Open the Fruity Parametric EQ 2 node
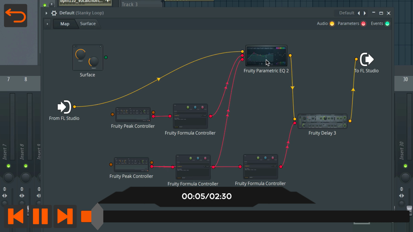 click(266, 56)
